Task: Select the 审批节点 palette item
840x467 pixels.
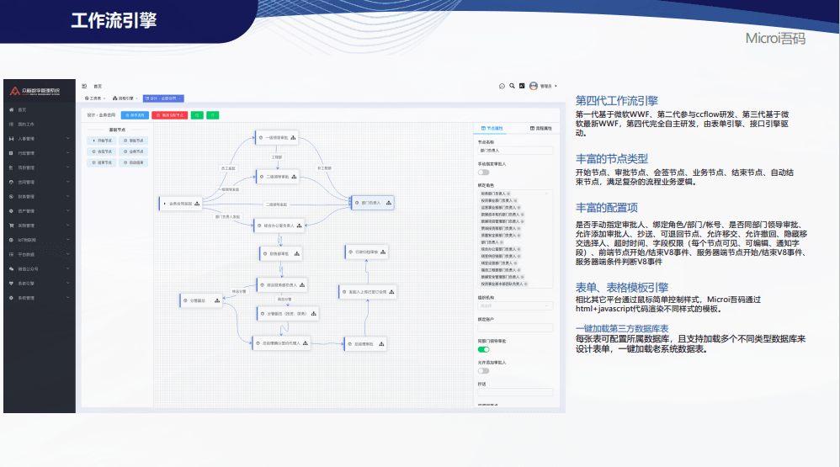Action: [133, 141]
